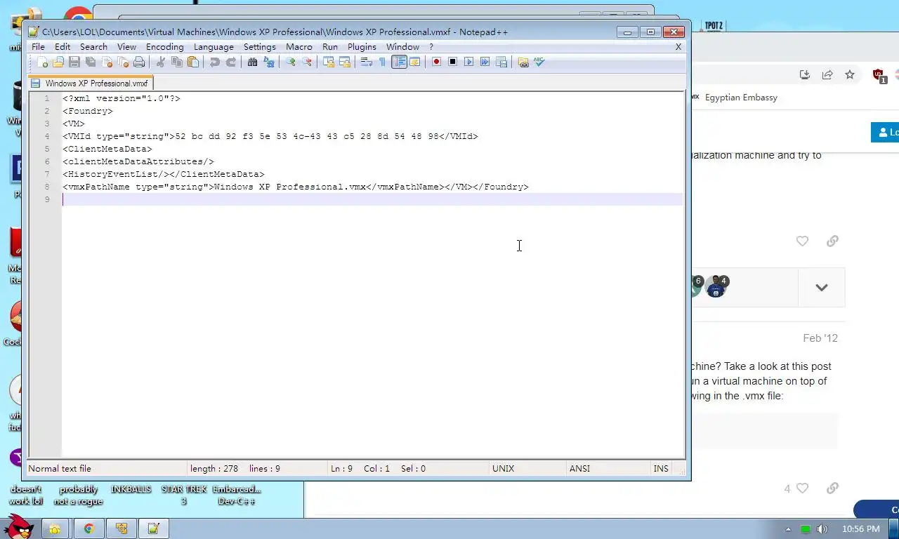899x539 pixels.
Task: Toggle synchronize vertical scrolling icon
Action: [x=329, y=62]
